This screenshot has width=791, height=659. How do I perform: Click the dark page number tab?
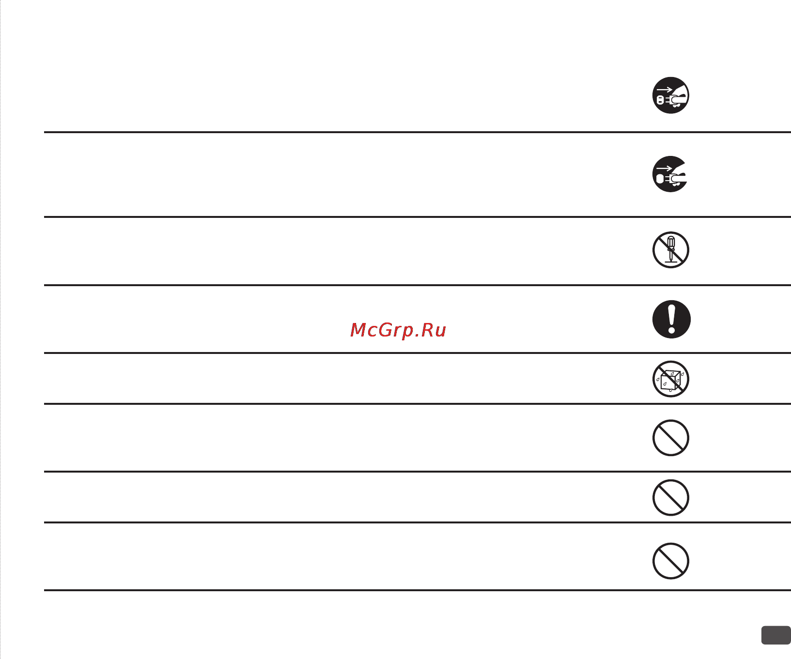click(x=776, y=635)
